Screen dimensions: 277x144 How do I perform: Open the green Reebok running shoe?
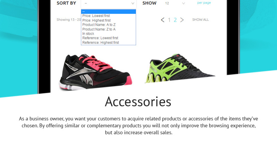(x=180, y=68)
